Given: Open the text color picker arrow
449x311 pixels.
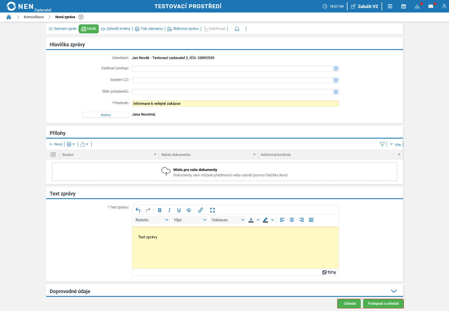Looking at the screenshot, I should point(258,220).
